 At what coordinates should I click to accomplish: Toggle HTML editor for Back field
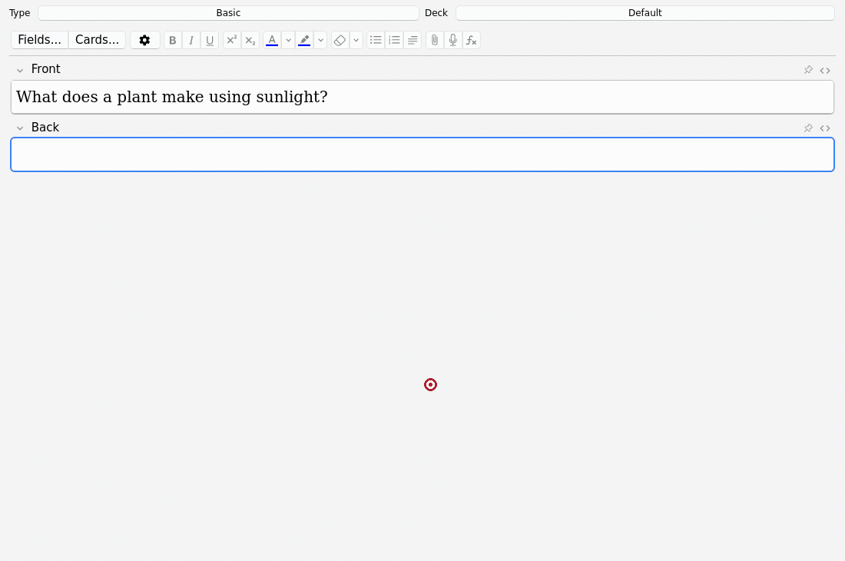pyautogui.click(x=825, y=128)
